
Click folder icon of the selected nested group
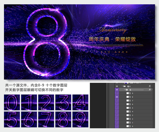[x=127, y=90]
